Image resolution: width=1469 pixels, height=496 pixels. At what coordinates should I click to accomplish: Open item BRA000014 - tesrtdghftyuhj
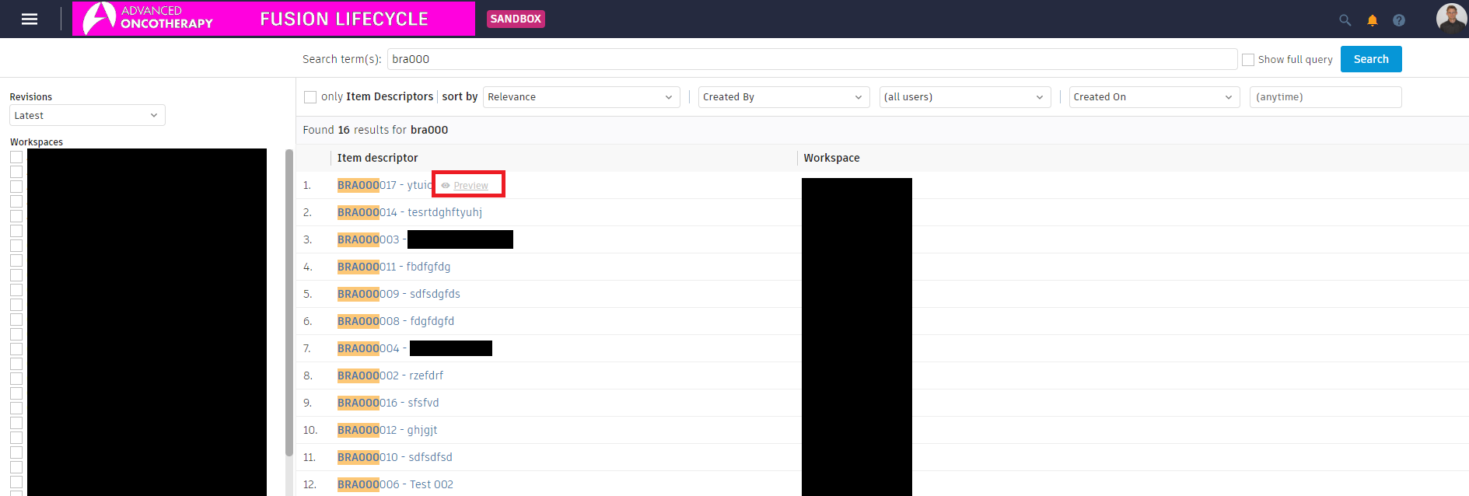tap(410, 212)
